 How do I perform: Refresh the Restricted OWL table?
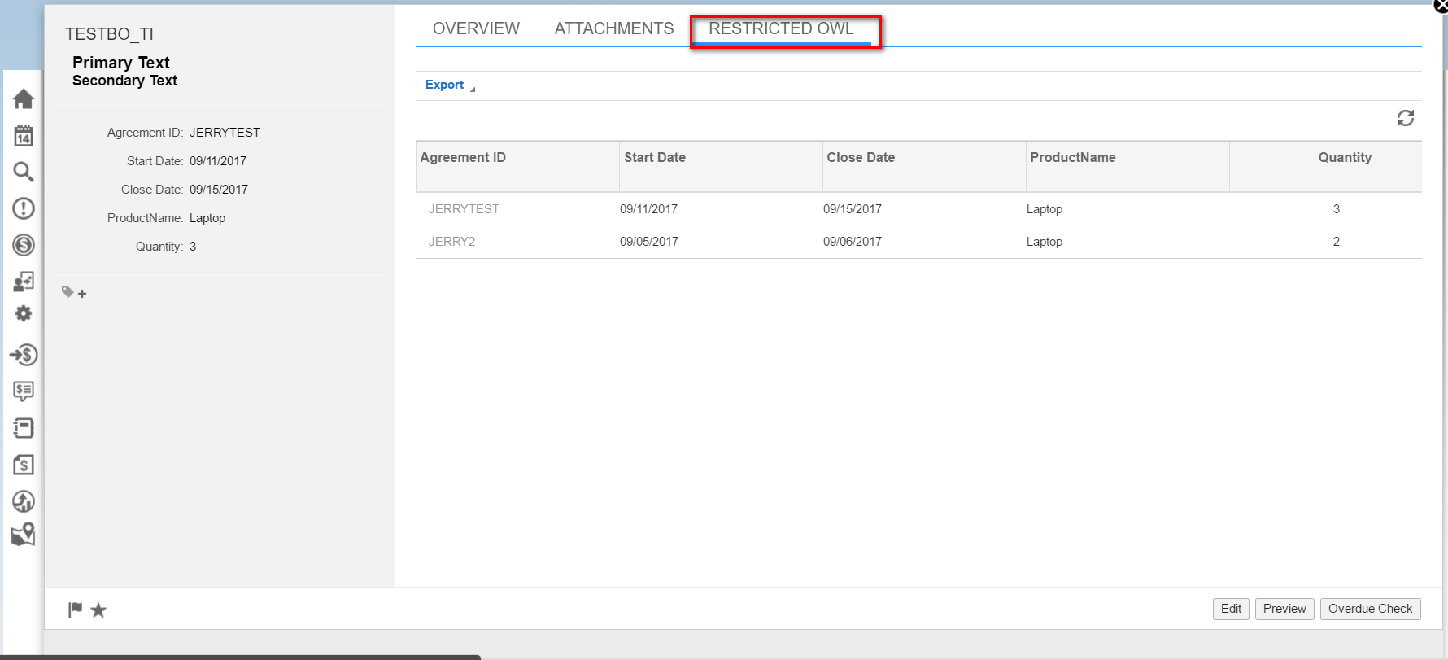1405,118
